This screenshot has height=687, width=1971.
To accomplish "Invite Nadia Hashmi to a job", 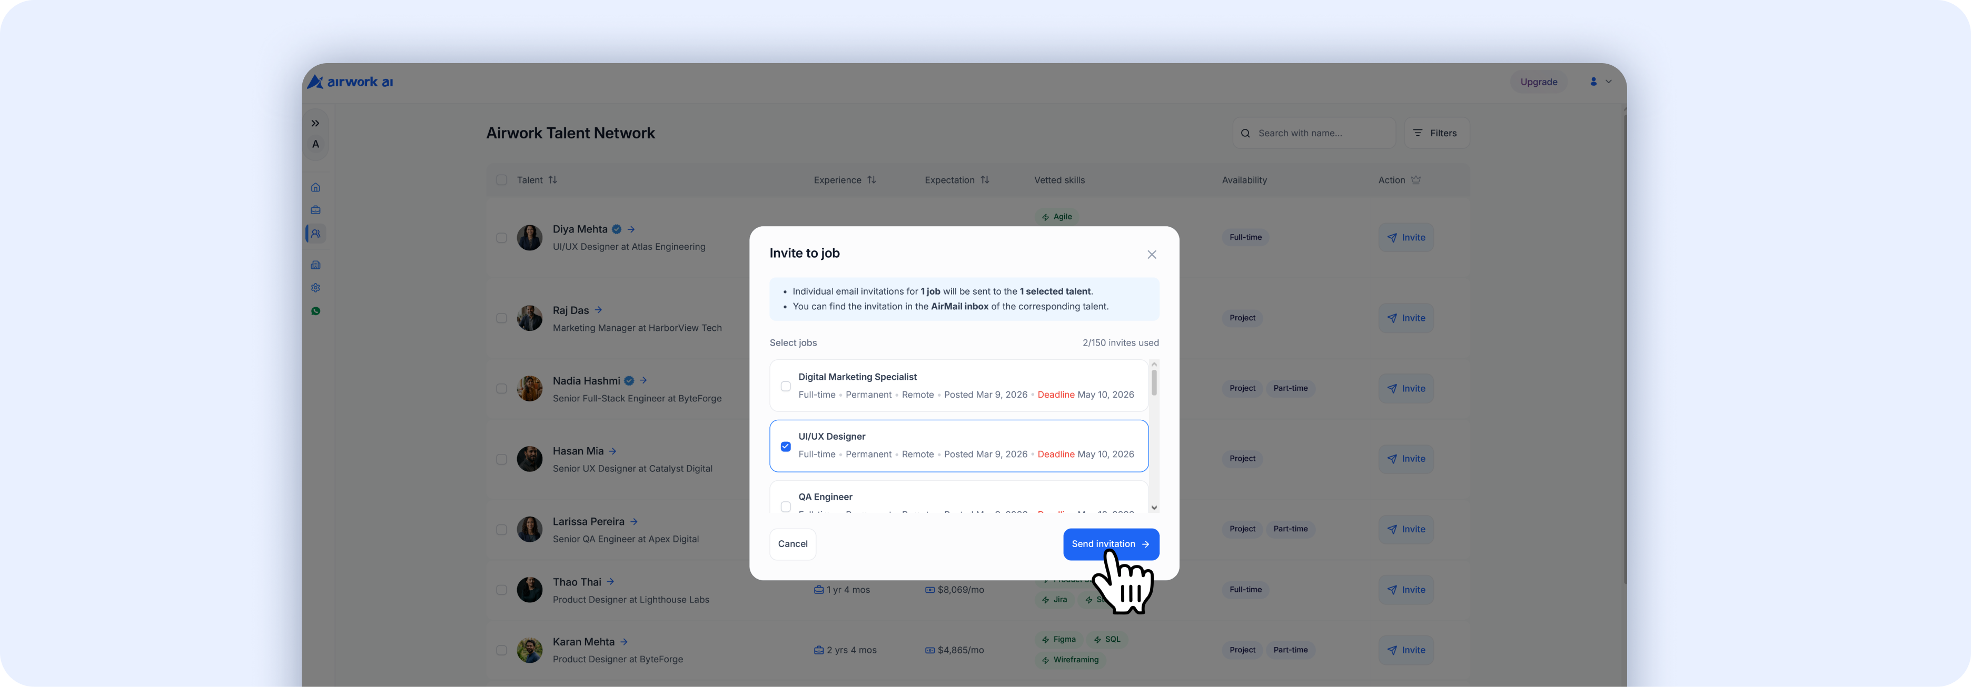I will [x=1407, y=389].
